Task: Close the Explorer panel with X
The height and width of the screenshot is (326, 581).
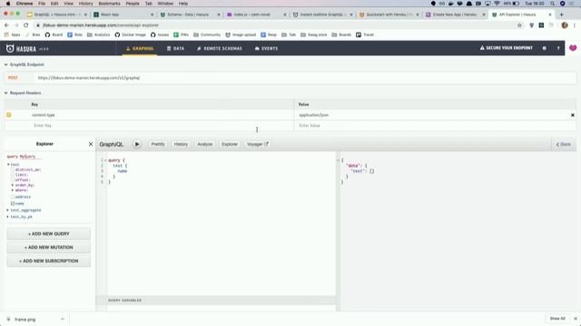Action: click(91, 144)
